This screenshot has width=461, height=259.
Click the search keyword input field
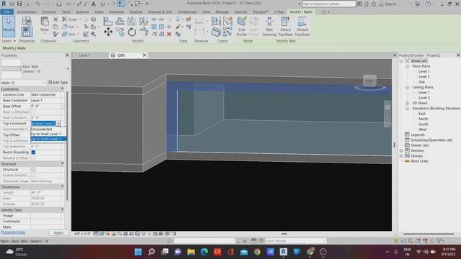328,4
